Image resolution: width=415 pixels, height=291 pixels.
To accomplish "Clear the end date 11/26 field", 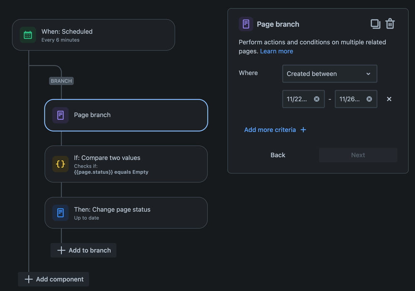I will (x=369, y=99).
